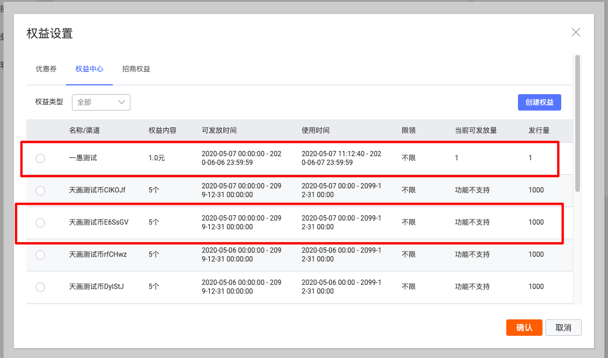Screen dimensions: 608x358
Task: Select the 权益中心 tab
Action: click(89, 69)
